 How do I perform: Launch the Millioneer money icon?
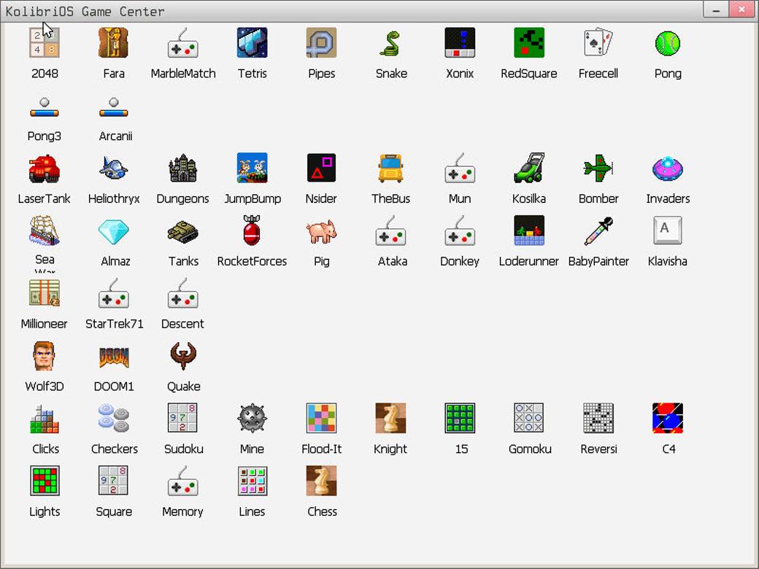pos(45,293)
